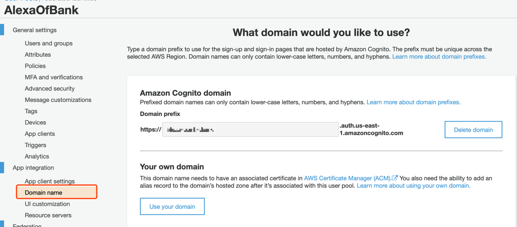Go to the Attributes page
The image size is (517, 227).
click(x=37, y=55)
